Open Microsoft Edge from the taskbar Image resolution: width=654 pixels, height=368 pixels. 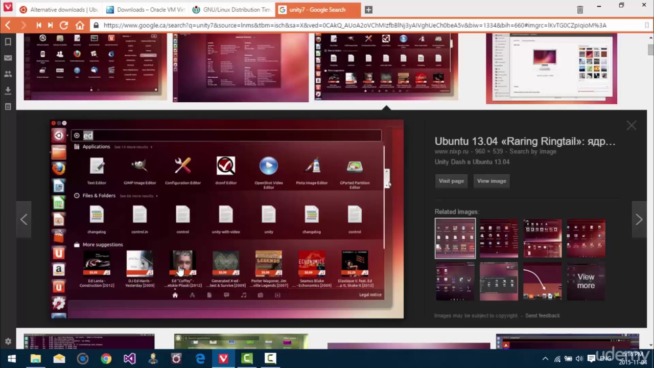pos(200,359)
